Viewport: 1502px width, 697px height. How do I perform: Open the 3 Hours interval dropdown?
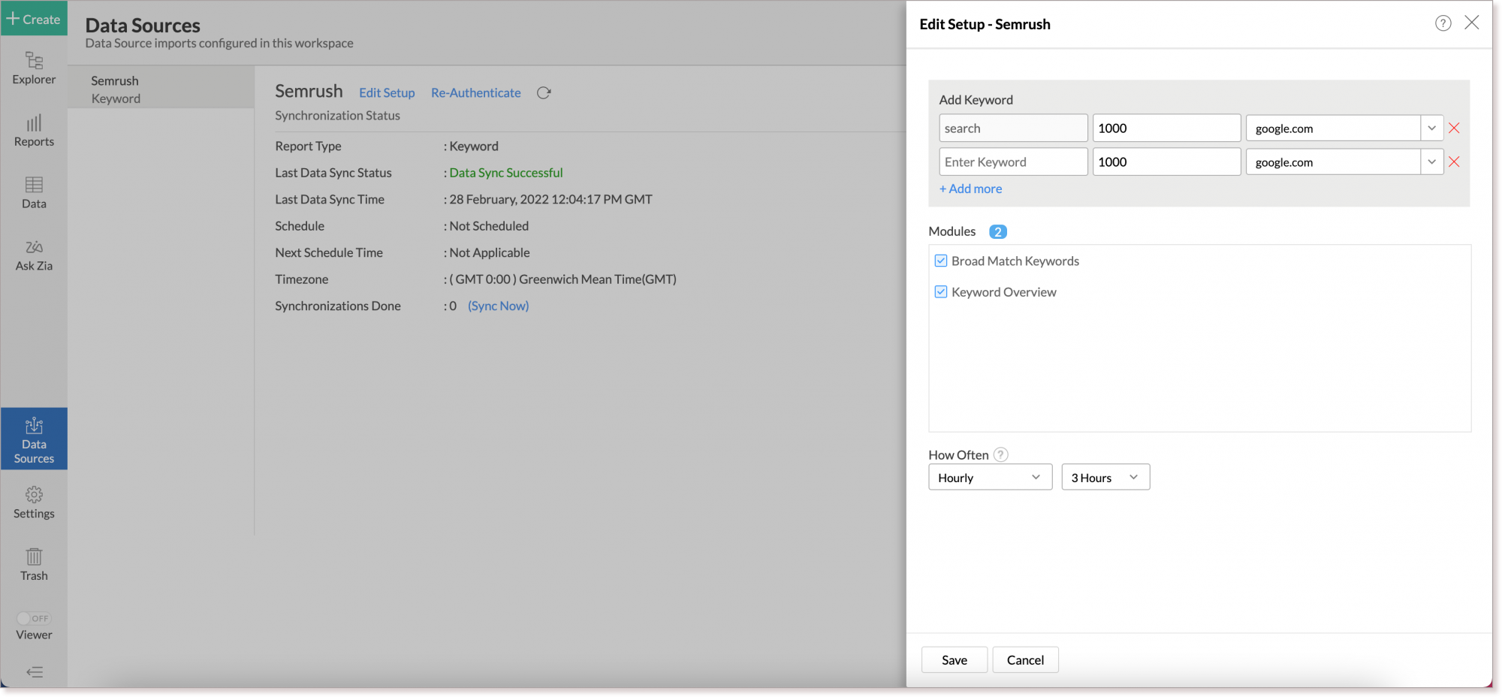tap(1105, 477)
